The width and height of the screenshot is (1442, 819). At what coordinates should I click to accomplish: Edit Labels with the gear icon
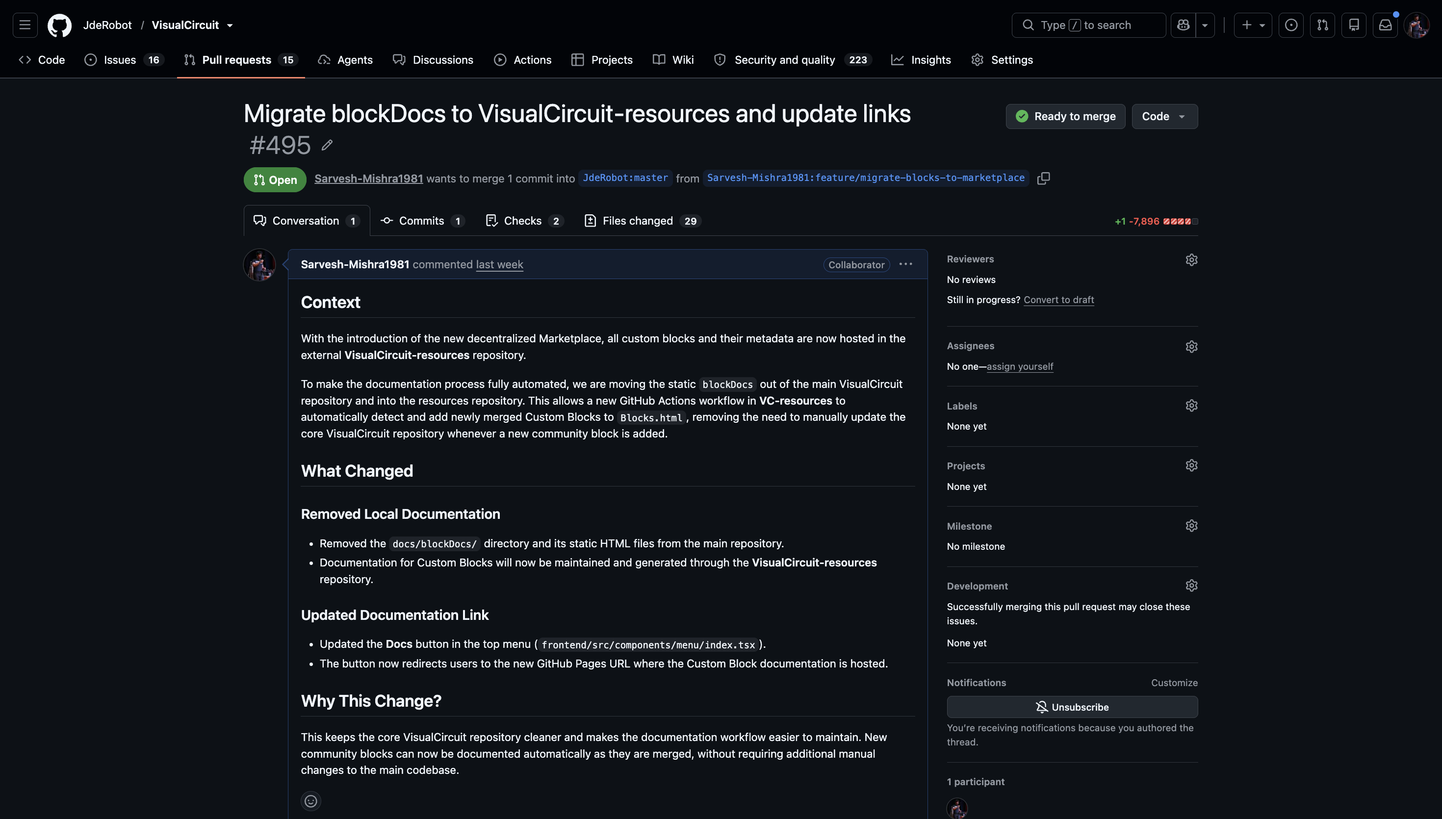(x=1192, y=406)
